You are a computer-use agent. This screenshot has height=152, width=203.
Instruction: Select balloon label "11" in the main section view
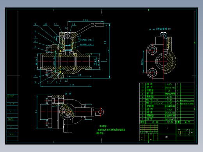(x=56, y=24)
